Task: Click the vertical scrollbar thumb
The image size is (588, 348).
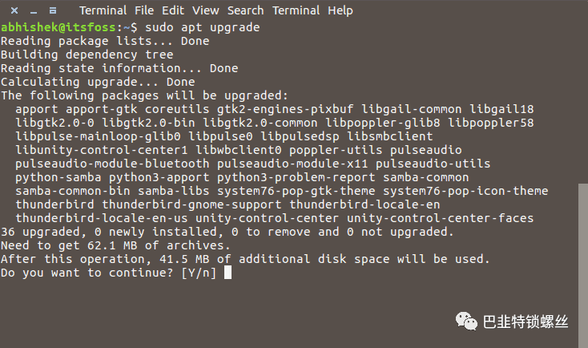Action: (582, 265)
